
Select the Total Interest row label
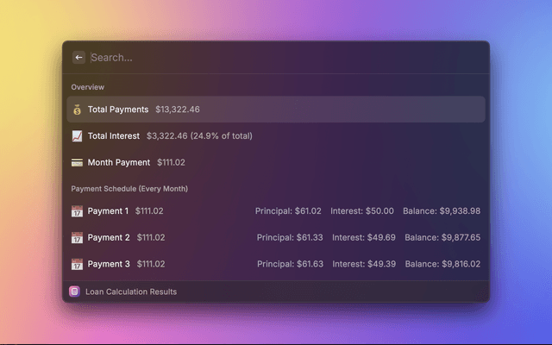(113, 136)
